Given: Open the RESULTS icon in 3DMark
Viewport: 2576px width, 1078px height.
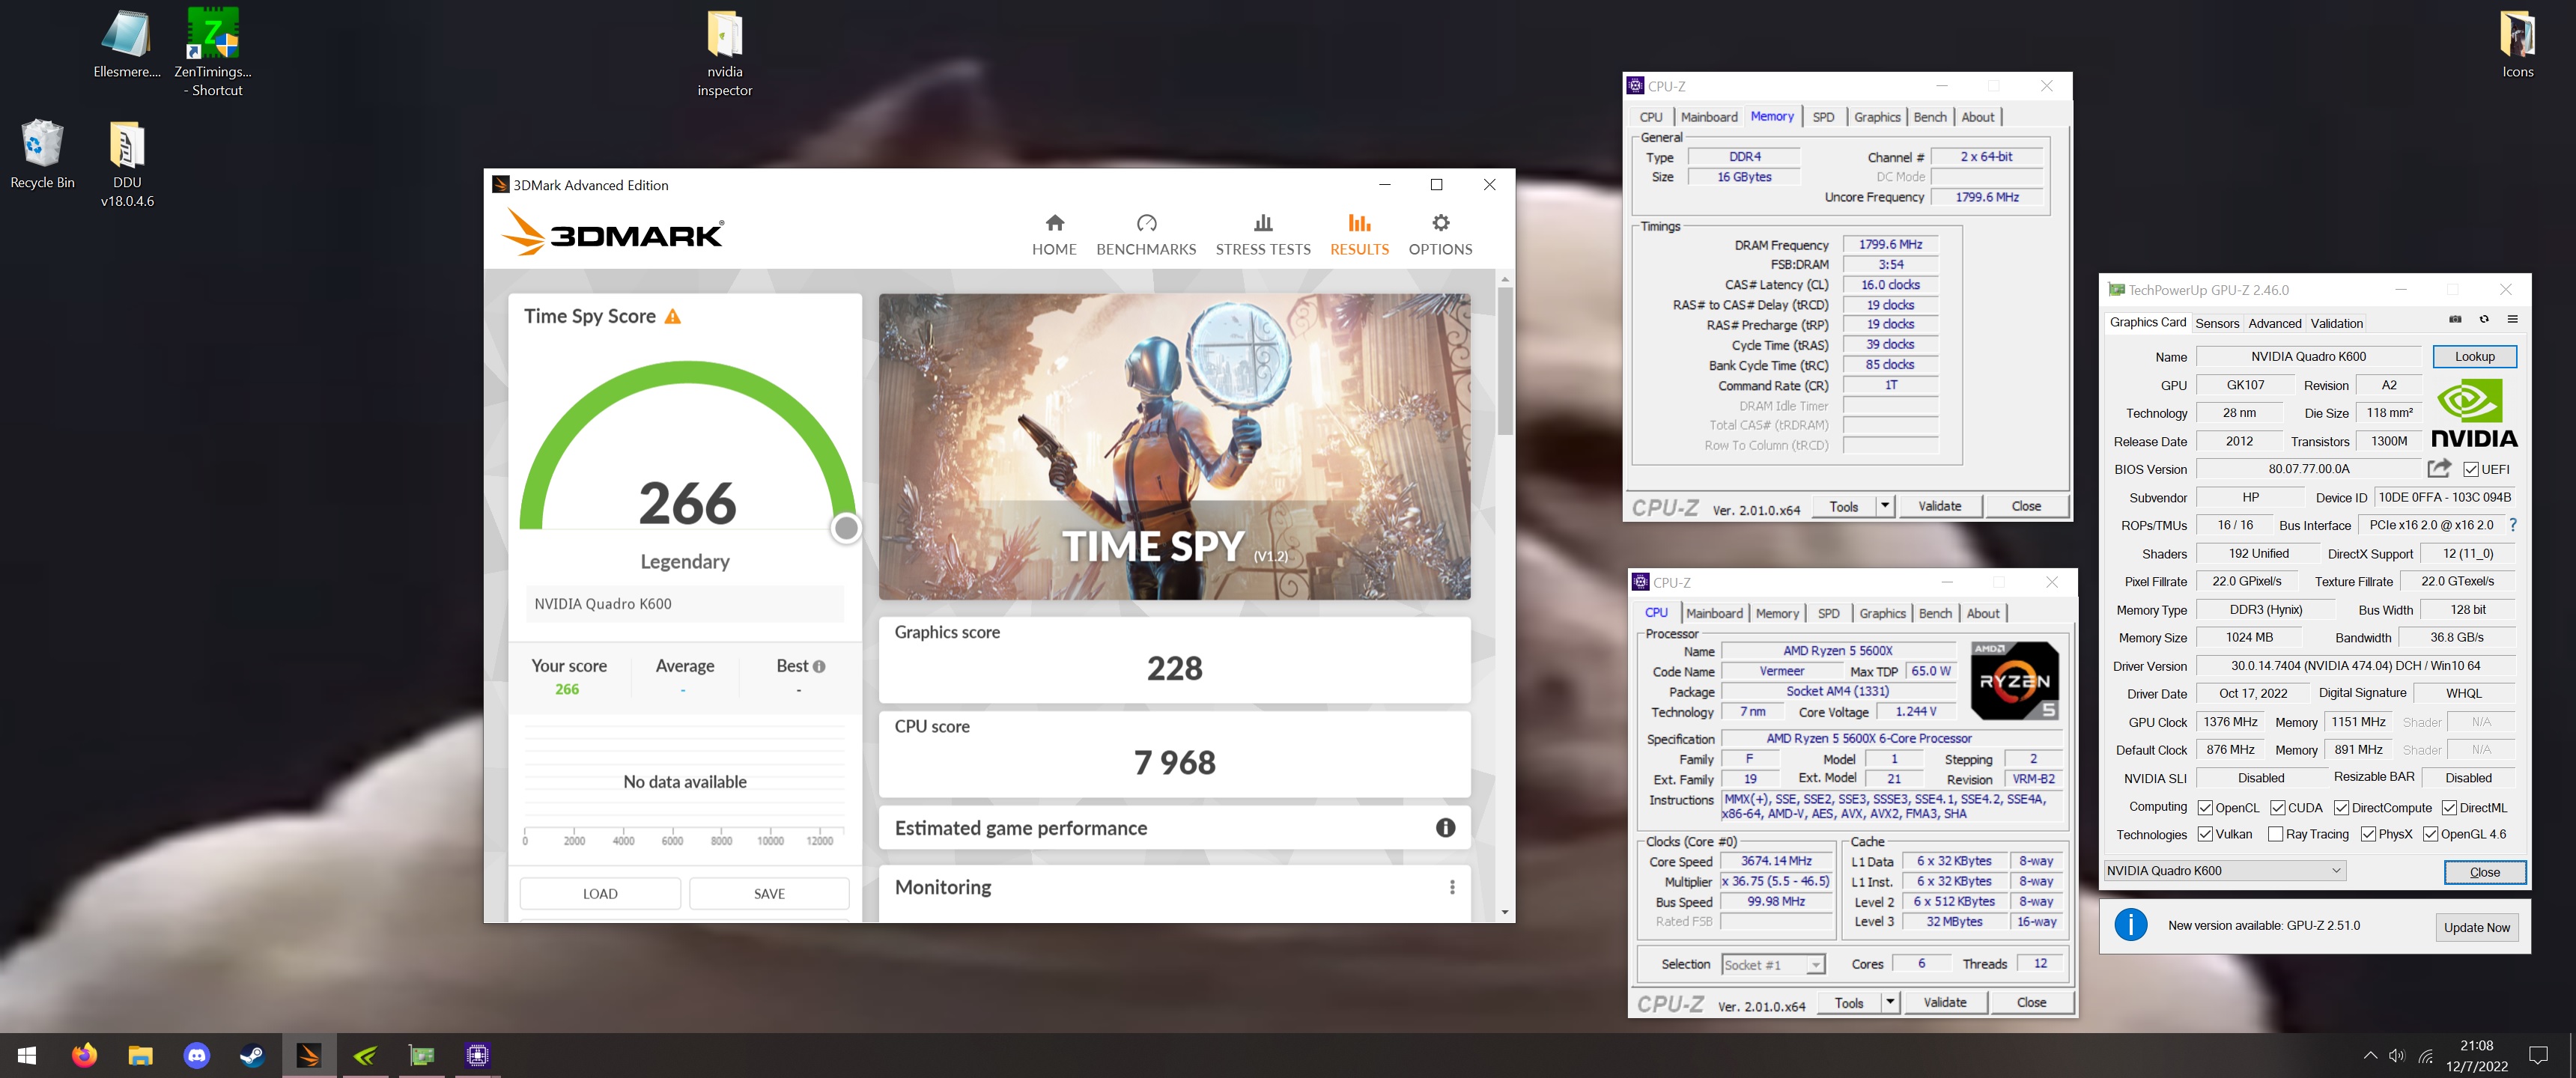Looking at the screenshot, I should pos(1359,223).
